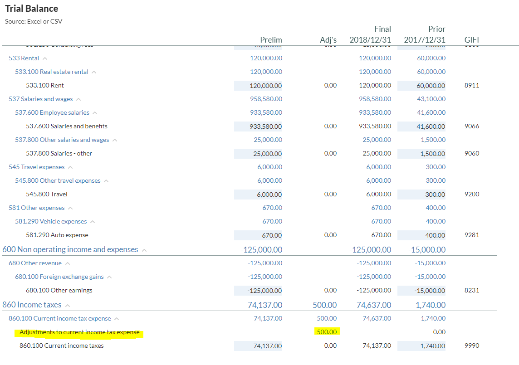Image resolution: width=519 pixels, height=365 pixels.
Task: Collapse 600 Non operating income and expenses
Action: pyautogui.click(x=144, y=250)
